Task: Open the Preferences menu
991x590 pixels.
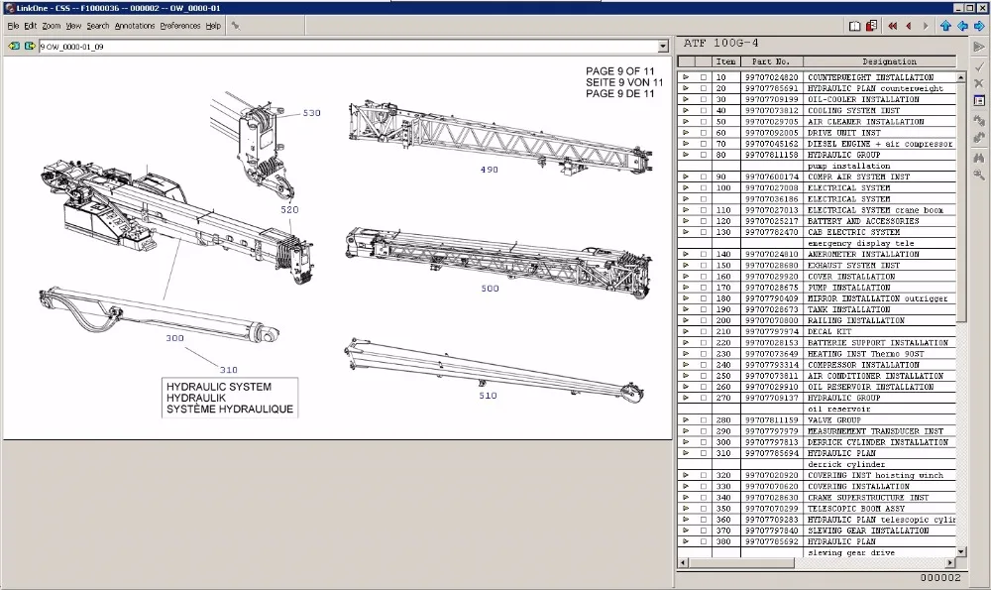Action: coord(180,26)
